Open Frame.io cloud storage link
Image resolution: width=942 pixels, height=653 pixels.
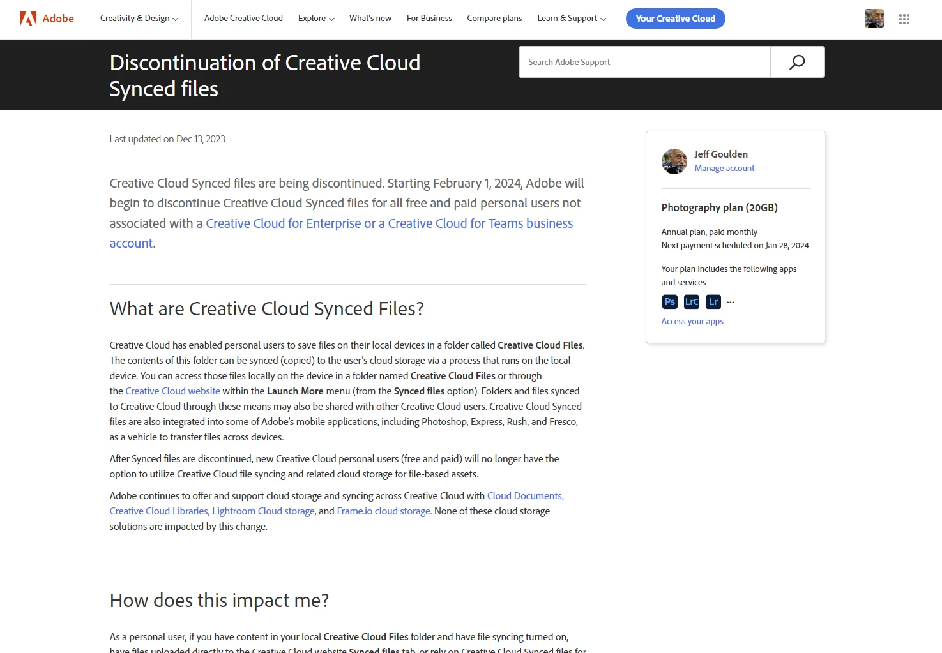[x=383, y=511]
